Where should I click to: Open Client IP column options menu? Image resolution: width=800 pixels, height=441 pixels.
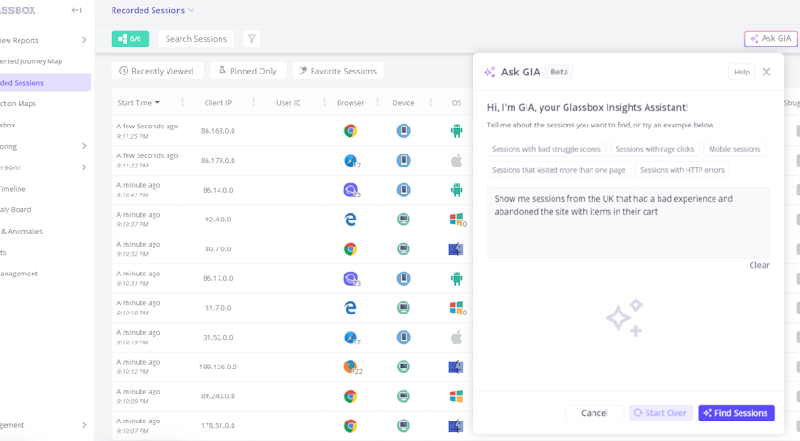pyautogui.click(x=253, y=103)
